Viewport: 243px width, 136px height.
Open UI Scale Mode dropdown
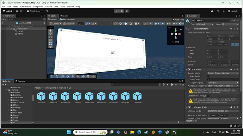[x=223, y=111]
